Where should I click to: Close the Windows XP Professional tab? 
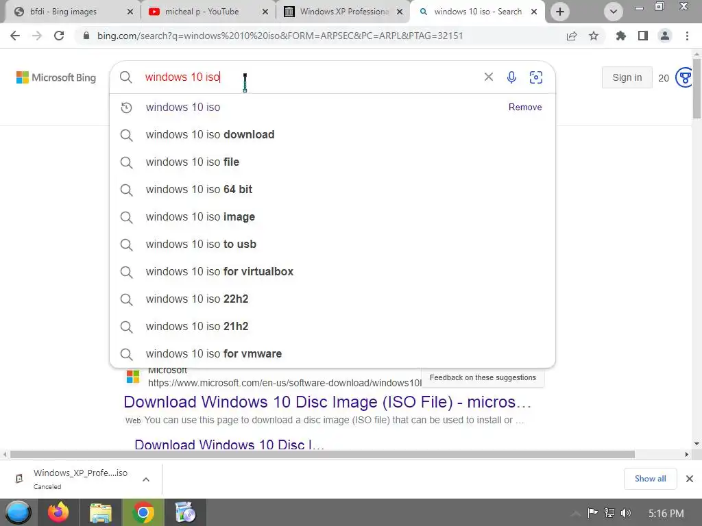point(400,12)
